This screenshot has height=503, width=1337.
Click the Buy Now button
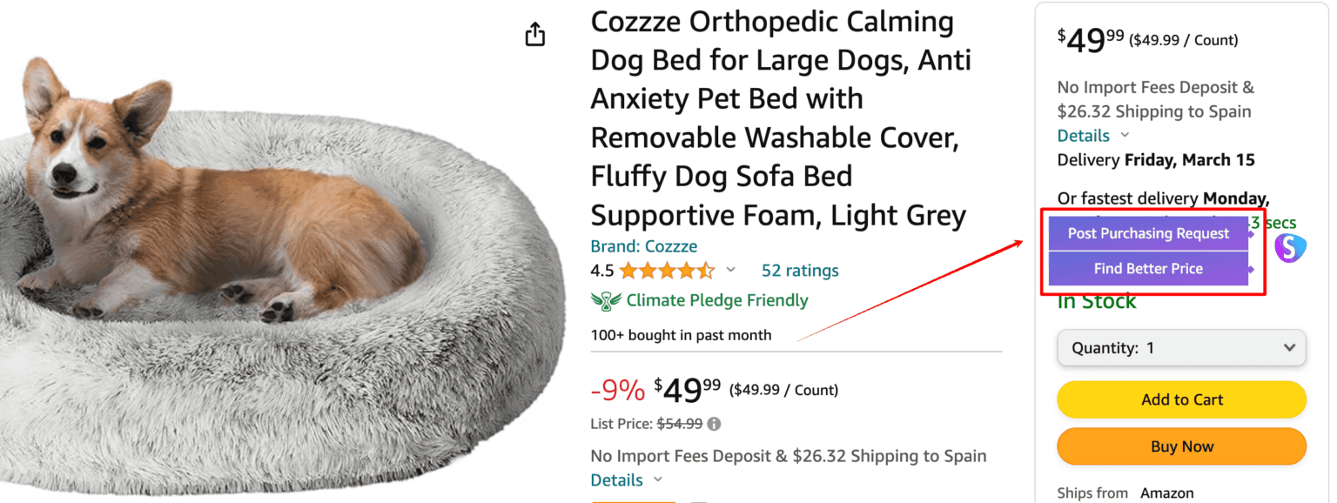click(1180, 446)
